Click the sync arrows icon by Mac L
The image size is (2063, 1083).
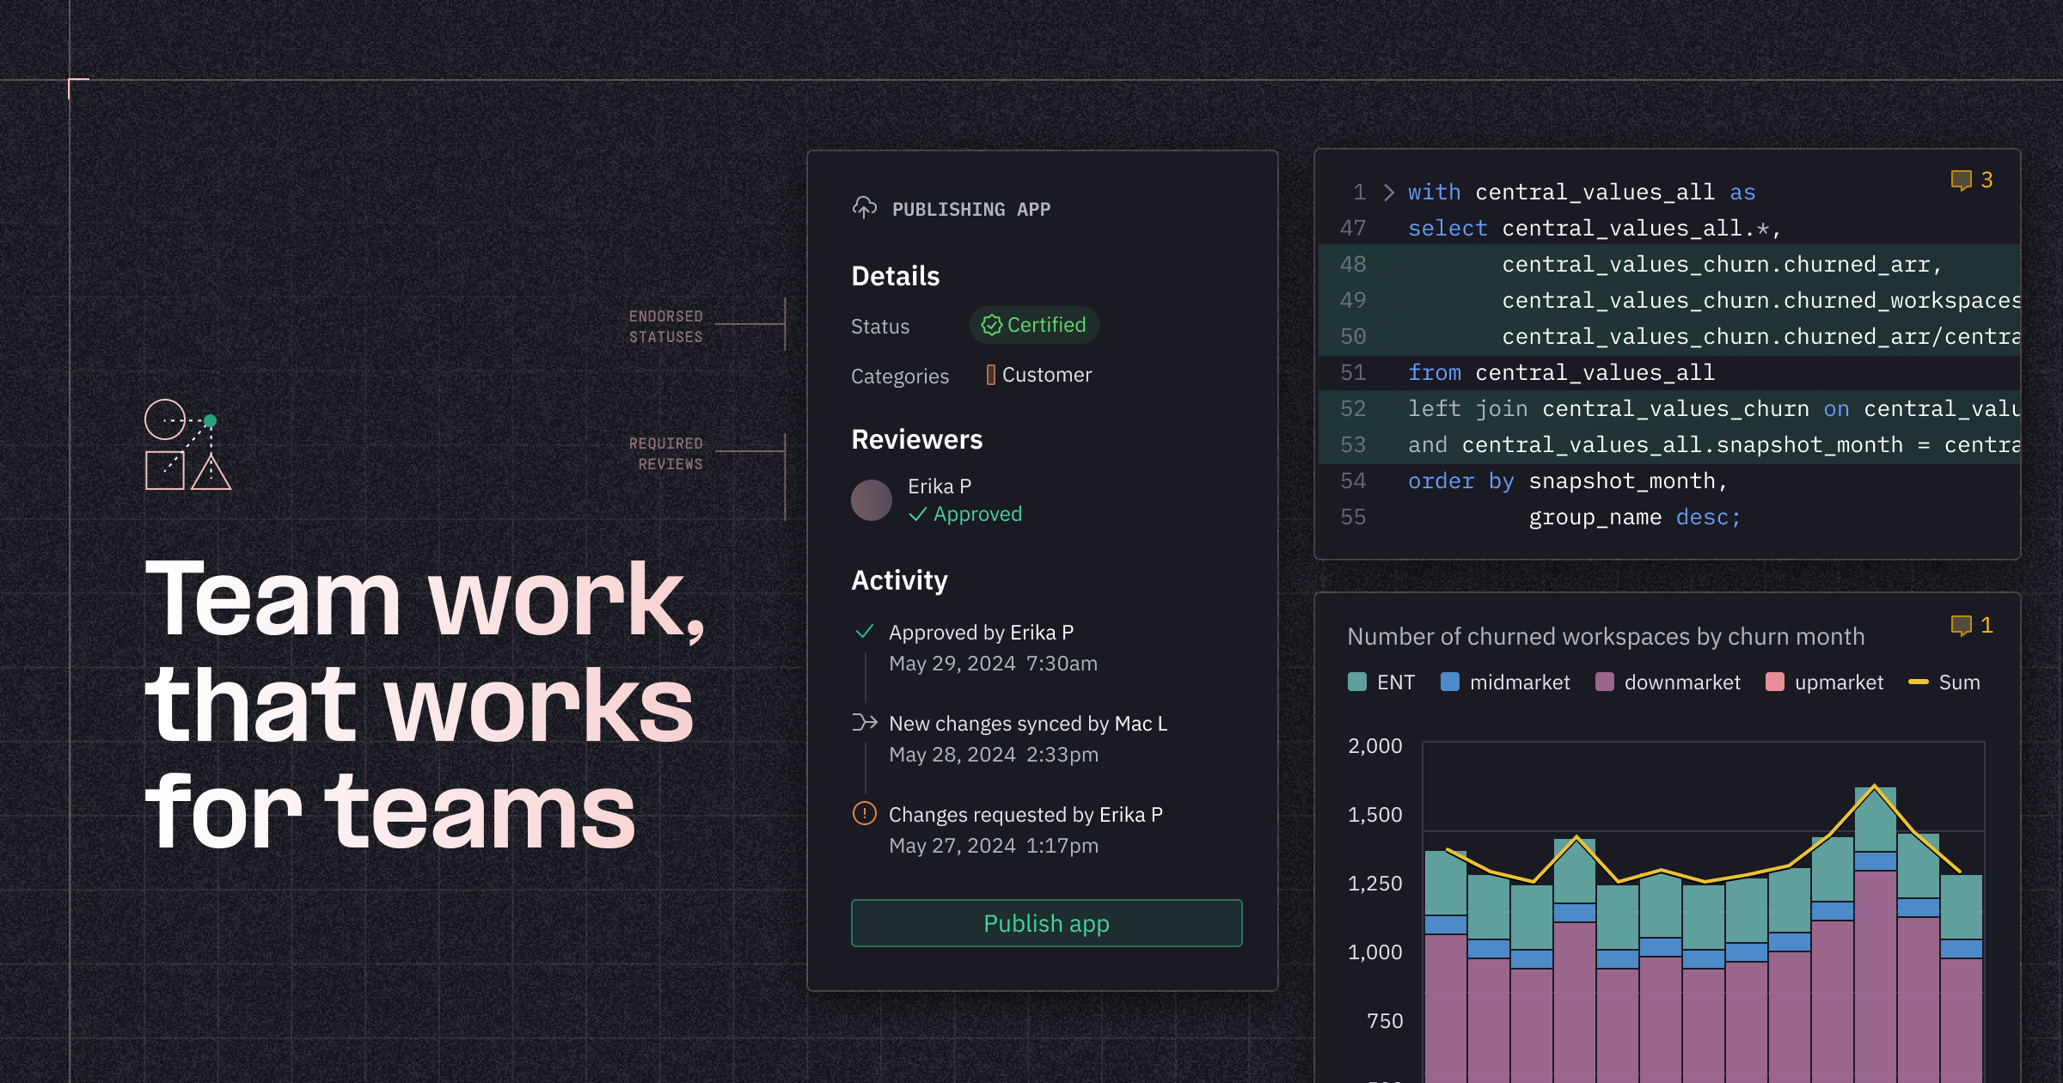click(x=865, y=723)
